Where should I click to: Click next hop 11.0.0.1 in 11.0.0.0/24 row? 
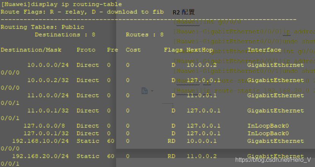point(202,95)
